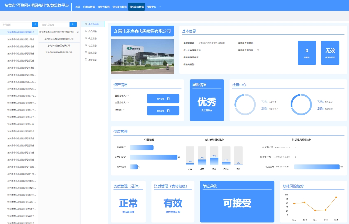Click the 预警信息 sidebar icon
The width and height of the screenshot is (349, 224).
coord(86,60)
